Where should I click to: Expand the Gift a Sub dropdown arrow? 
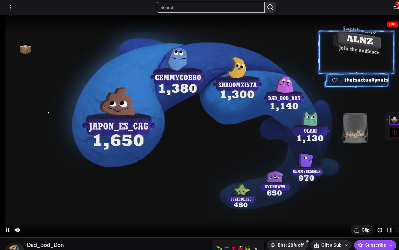pos(347,245)
